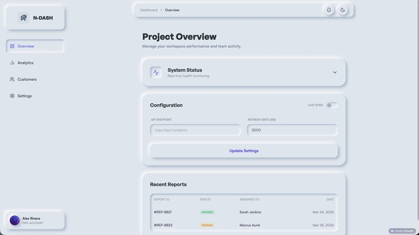The width and height of the screenshot is (419, 235).
Task: Click the date Mar 25, 2026
Action: coord(323,225)
